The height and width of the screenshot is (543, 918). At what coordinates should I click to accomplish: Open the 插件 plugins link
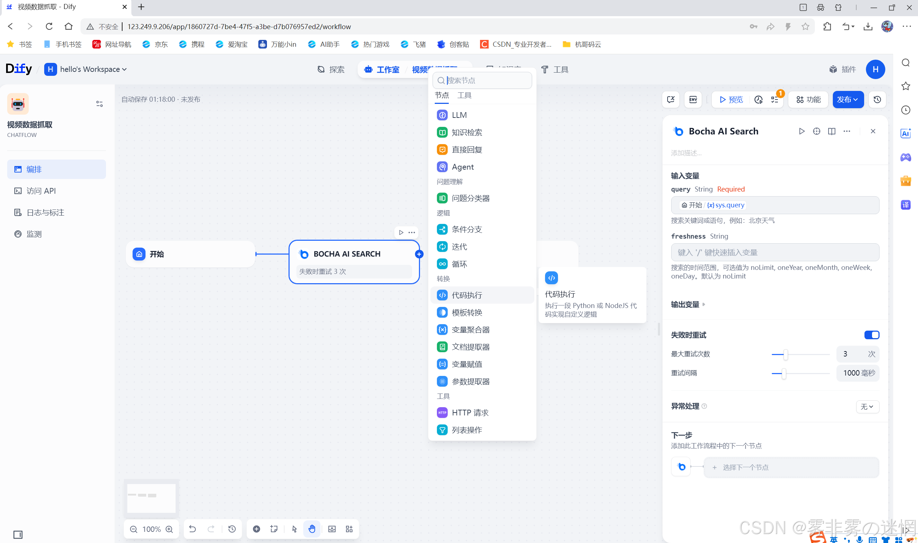pyautogui.click(x=842, y=69)
